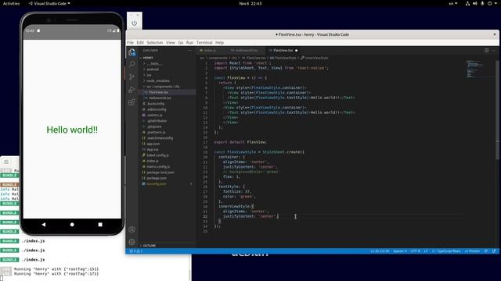Screen dimensions: 501x281
Task: Click the errors and warnings status indicator
Action: [136, 251]
